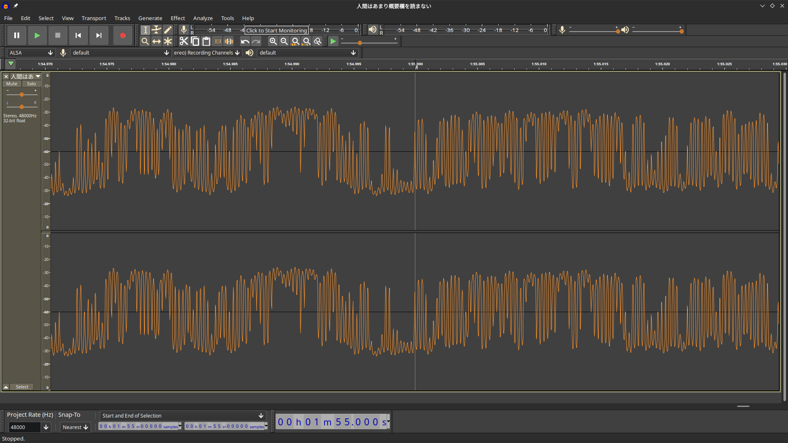Open the Snap-To Nearest dropdown
The height and width of the screenshot is (443, 788).
coord(75,427)
